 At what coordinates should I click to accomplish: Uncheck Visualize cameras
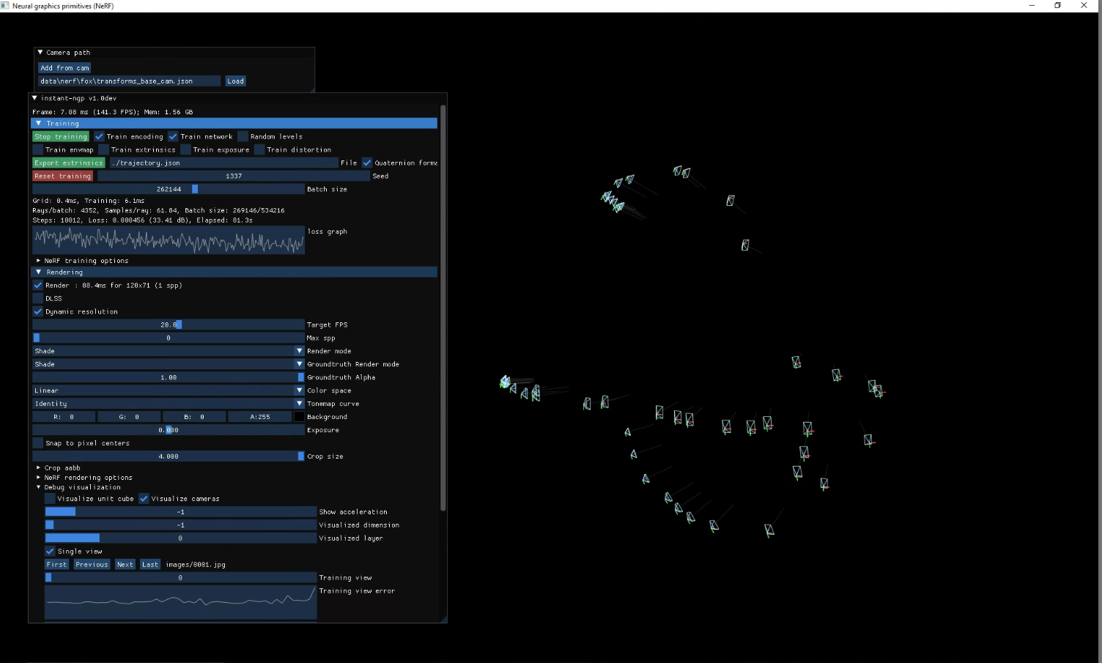point(144,498)
